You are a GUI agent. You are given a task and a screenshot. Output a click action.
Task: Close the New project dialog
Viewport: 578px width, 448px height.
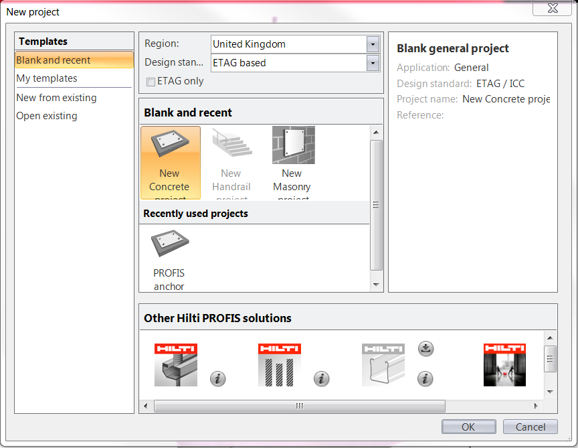pos(552,8)
